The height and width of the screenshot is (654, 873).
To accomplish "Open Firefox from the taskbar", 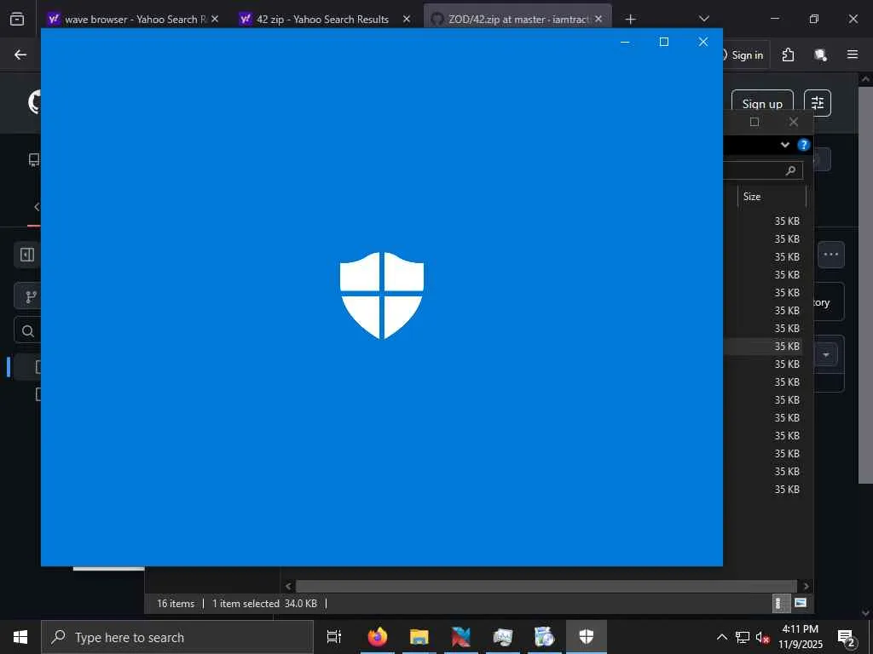I will point(378,637).
